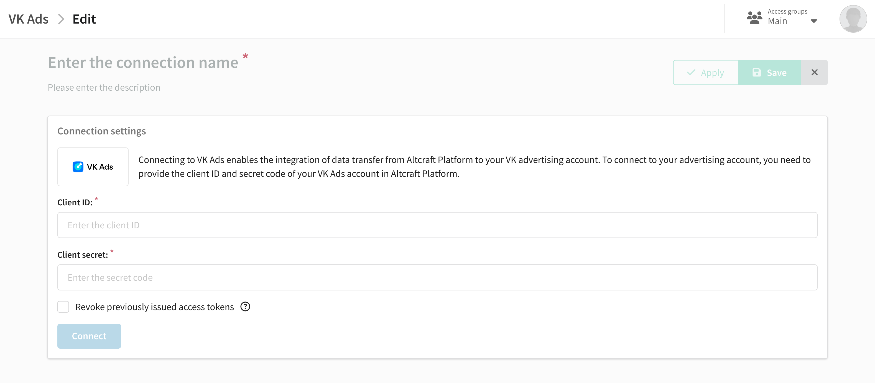Click the breadcrumb chevron separator
Screen dimensions: 875x383
(61, 19)
